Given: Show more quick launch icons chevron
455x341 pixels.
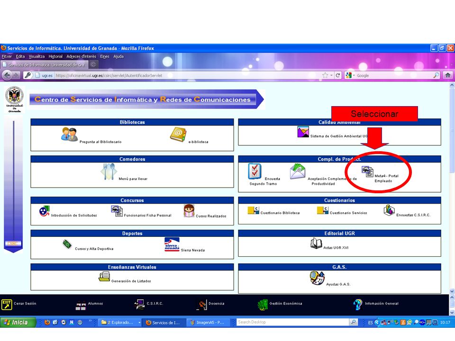Looking at the screenshot, I should point(90,321).
